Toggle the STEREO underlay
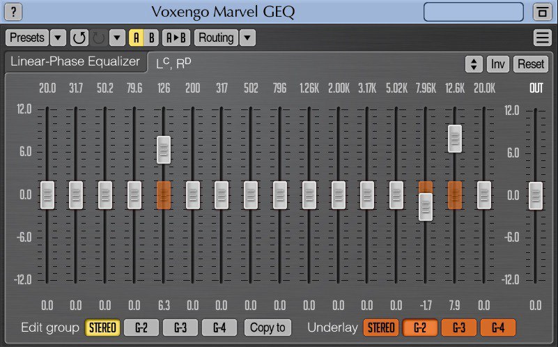 (381, 327)
